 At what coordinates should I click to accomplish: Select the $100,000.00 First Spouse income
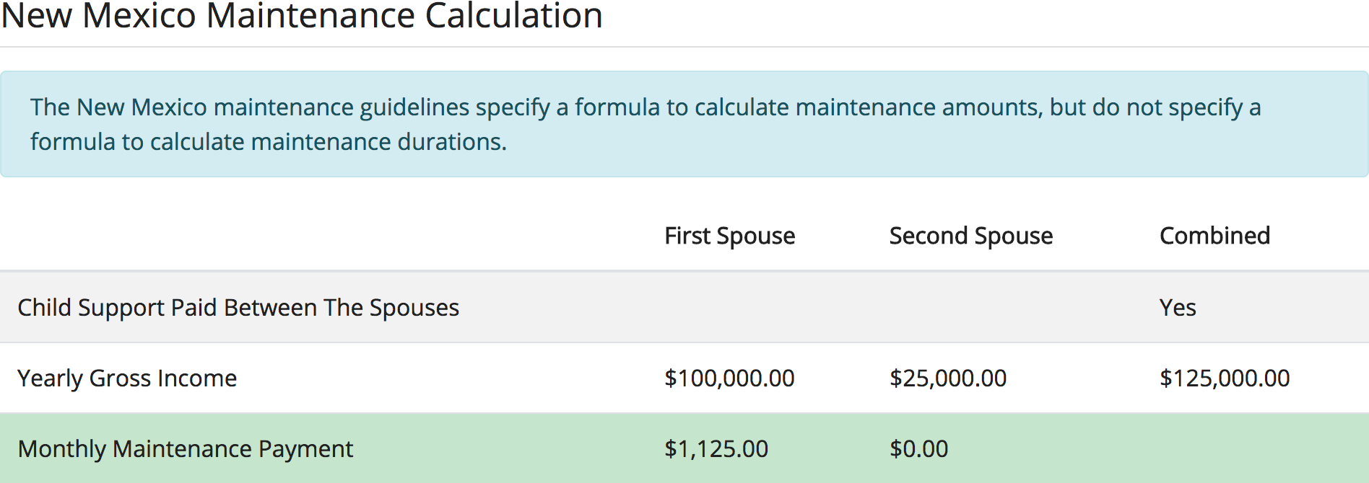click(729, 378)
